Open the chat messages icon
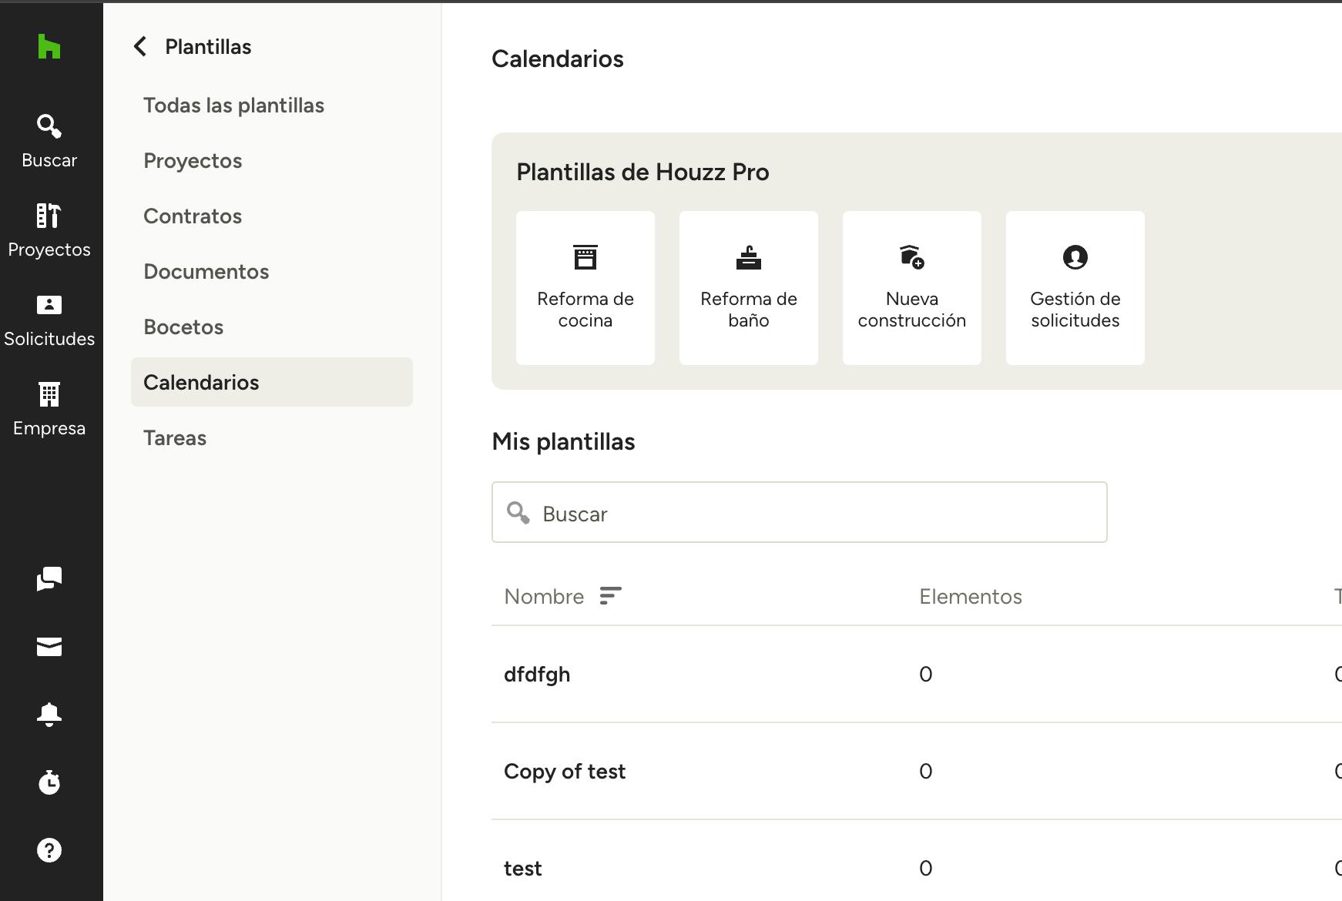Image resolution: width=1342 pixels, height=901 pixels. [49, 578]
